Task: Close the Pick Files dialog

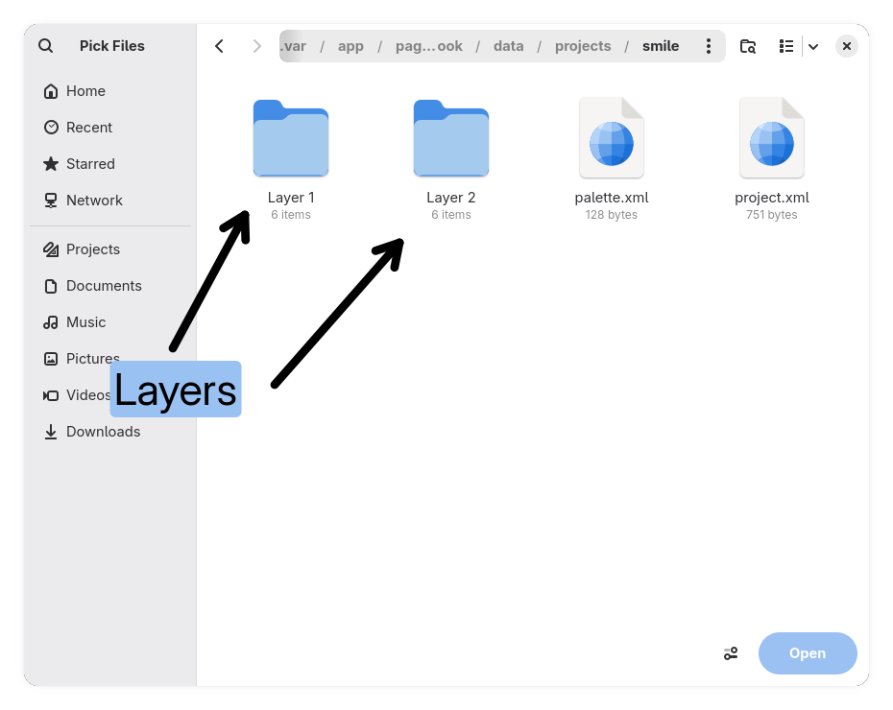Action: [846, 46]
